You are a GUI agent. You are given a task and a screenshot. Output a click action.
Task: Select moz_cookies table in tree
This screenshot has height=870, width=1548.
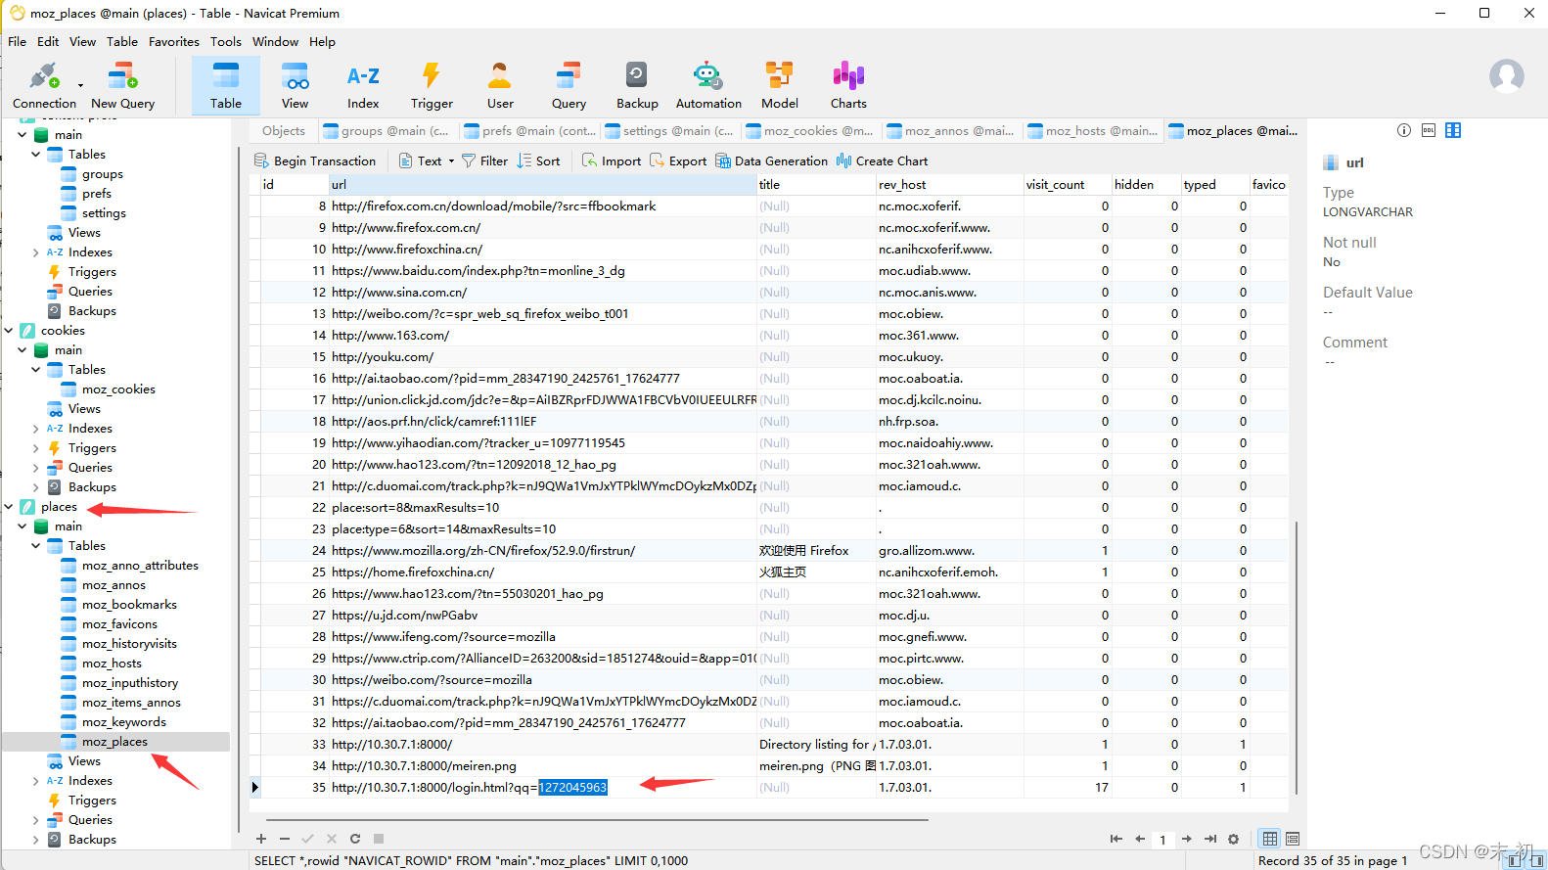(x=118, y=389)
